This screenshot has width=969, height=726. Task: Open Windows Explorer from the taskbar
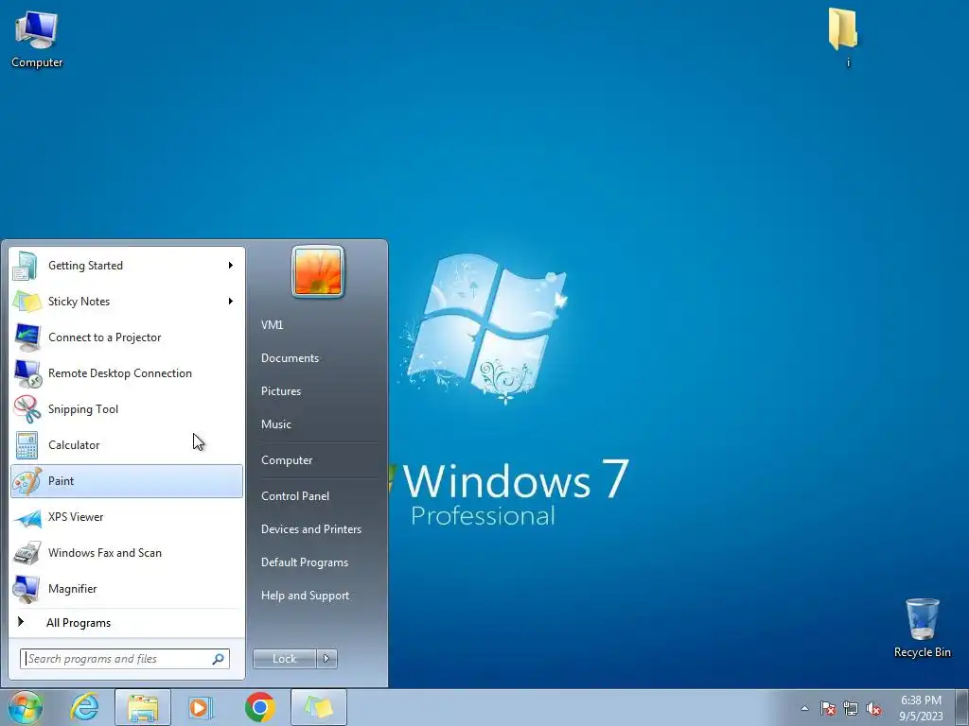142,707
